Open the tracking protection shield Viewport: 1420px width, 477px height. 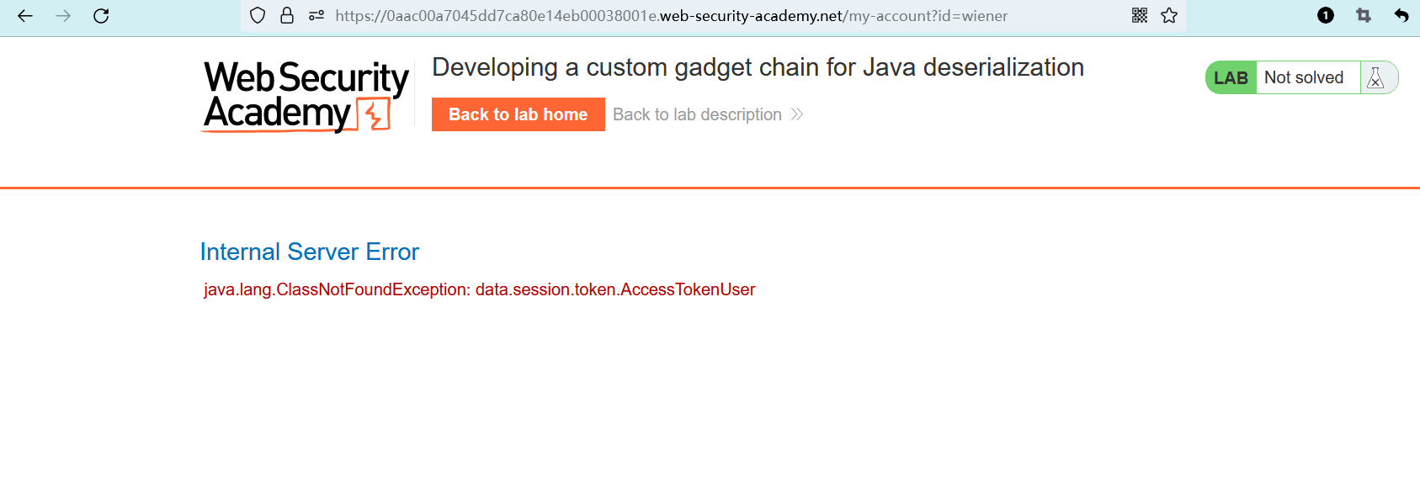click(x=258, y=16)
